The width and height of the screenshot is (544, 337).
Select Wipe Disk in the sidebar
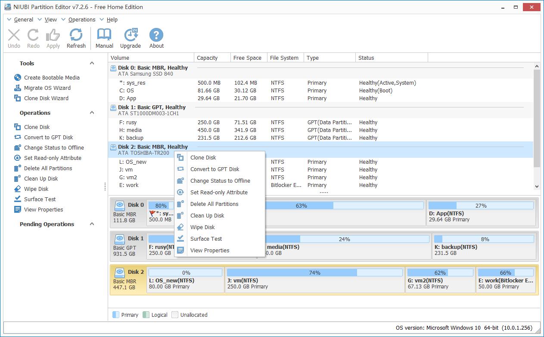pos(36,189)
